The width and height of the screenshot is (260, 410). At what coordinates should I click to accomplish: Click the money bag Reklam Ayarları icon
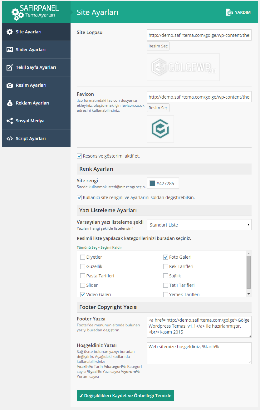point(10,103)
